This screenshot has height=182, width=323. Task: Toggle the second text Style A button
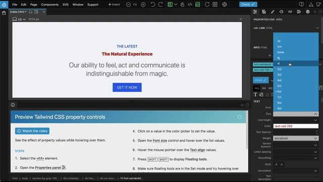[x=282, y=164]
